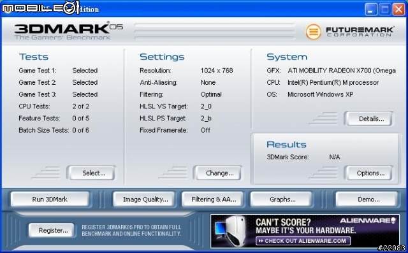Click the Intel Pentium M processor text
The width and height of the screenshot is (408, 253).
pos(333,82)
